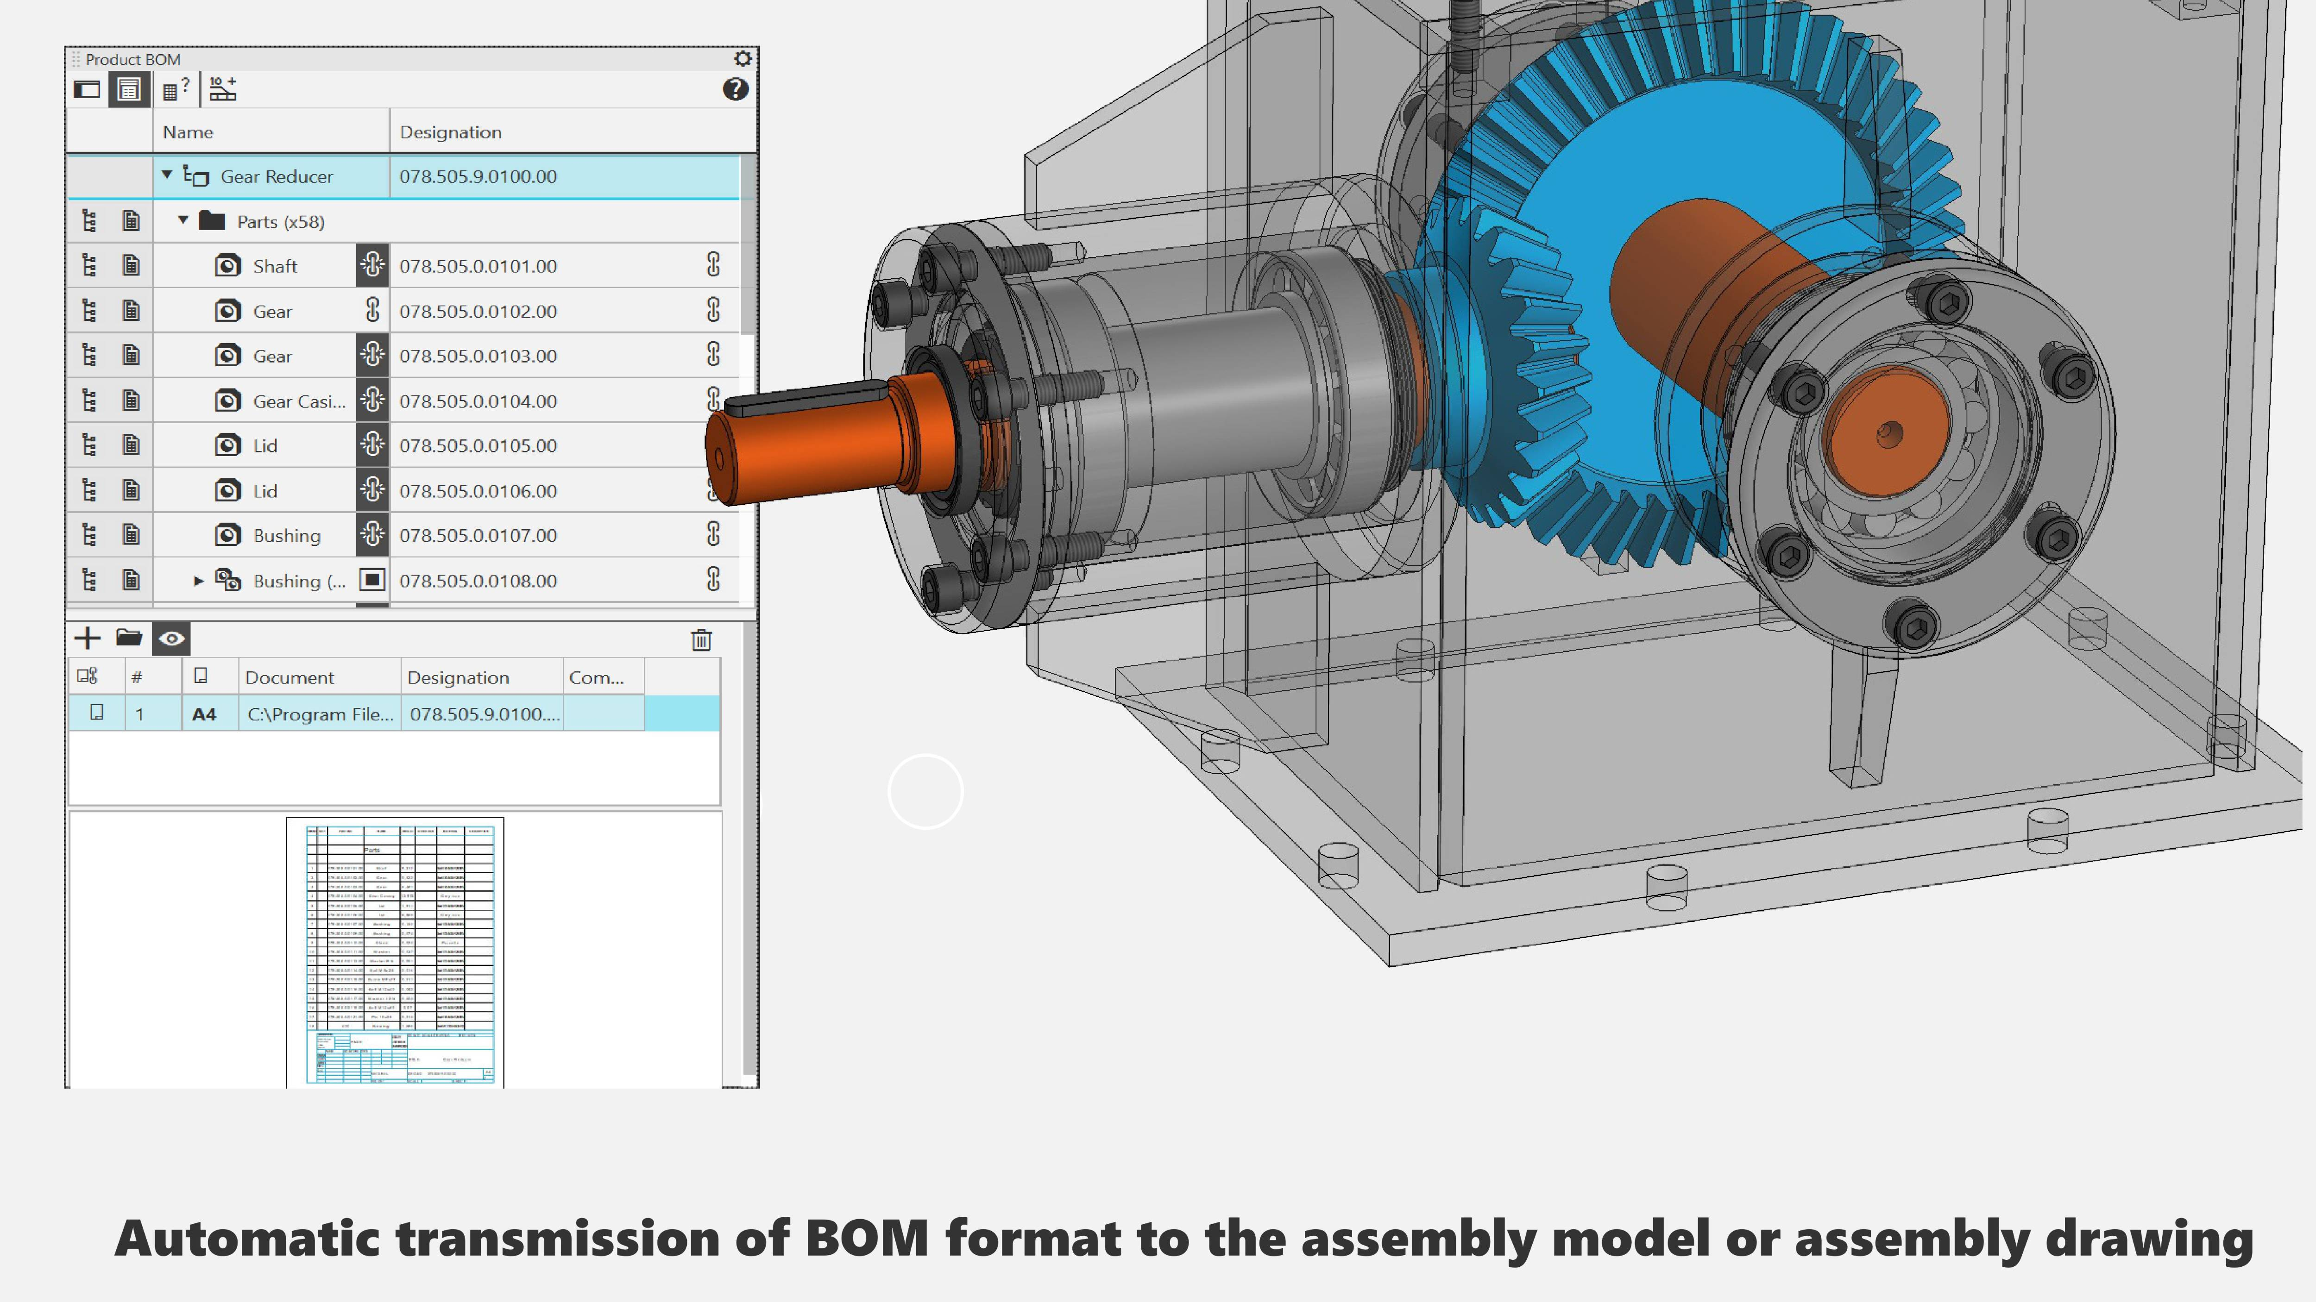
Task: Click designation 078.505.9.0100.00 cell
Action: [565, 176]
